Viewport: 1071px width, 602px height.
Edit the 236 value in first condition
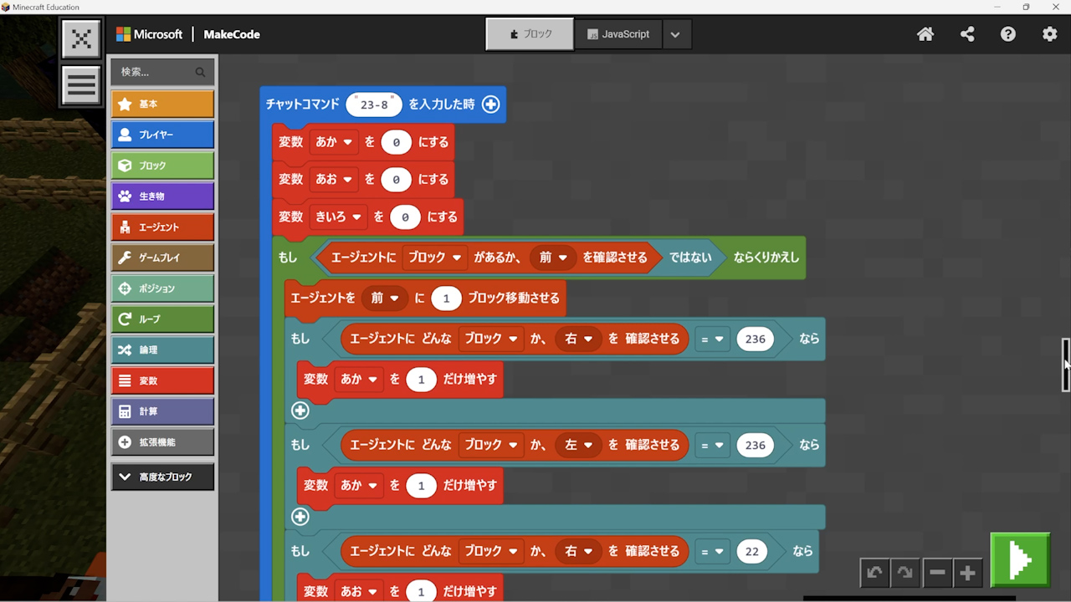point(755,339)
